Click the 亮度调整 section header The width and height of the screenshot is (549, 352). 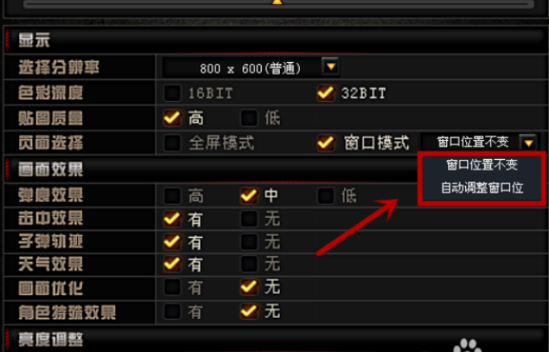(x=51, y=339)
